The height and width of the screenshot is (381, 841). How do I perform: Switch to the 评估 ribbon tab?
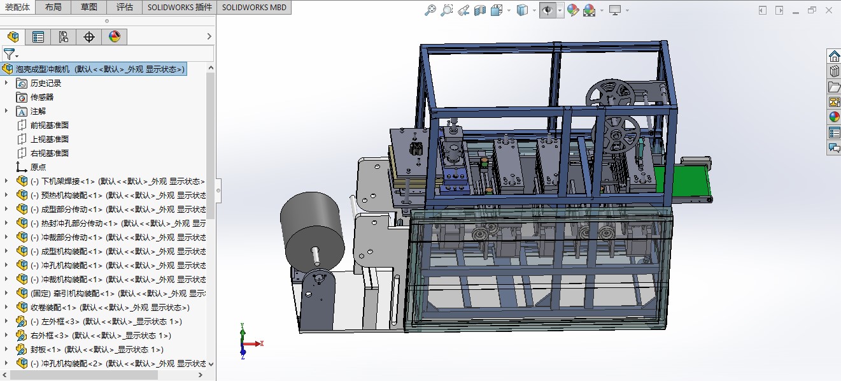(125, 7)
